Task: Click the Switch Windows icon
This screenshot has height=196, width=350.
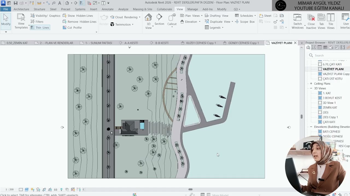Action: click(x=297, y=18)
